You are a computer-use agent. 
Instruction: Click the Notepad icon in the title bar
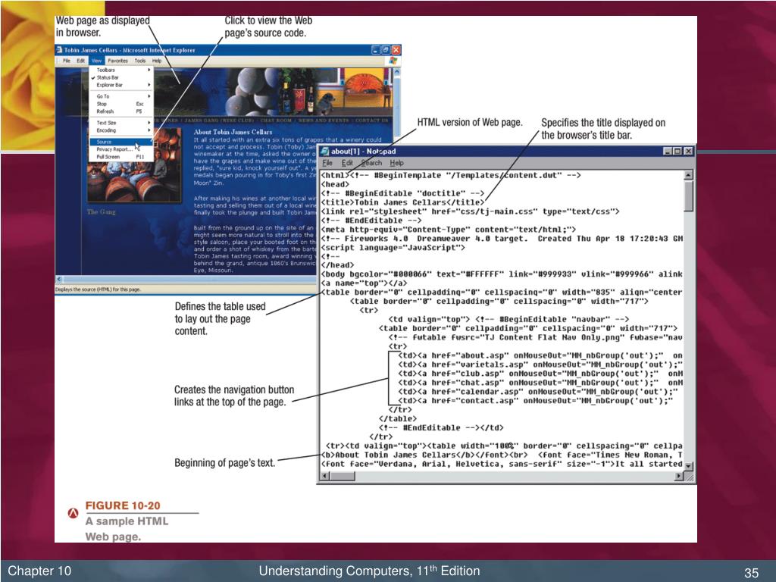click(x=324, y=152)
